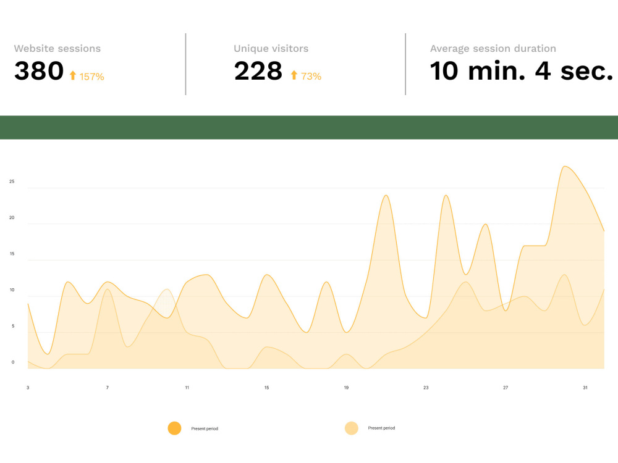Click the 27 date on the x-axis
618x463 pixels.
(506, 388)
